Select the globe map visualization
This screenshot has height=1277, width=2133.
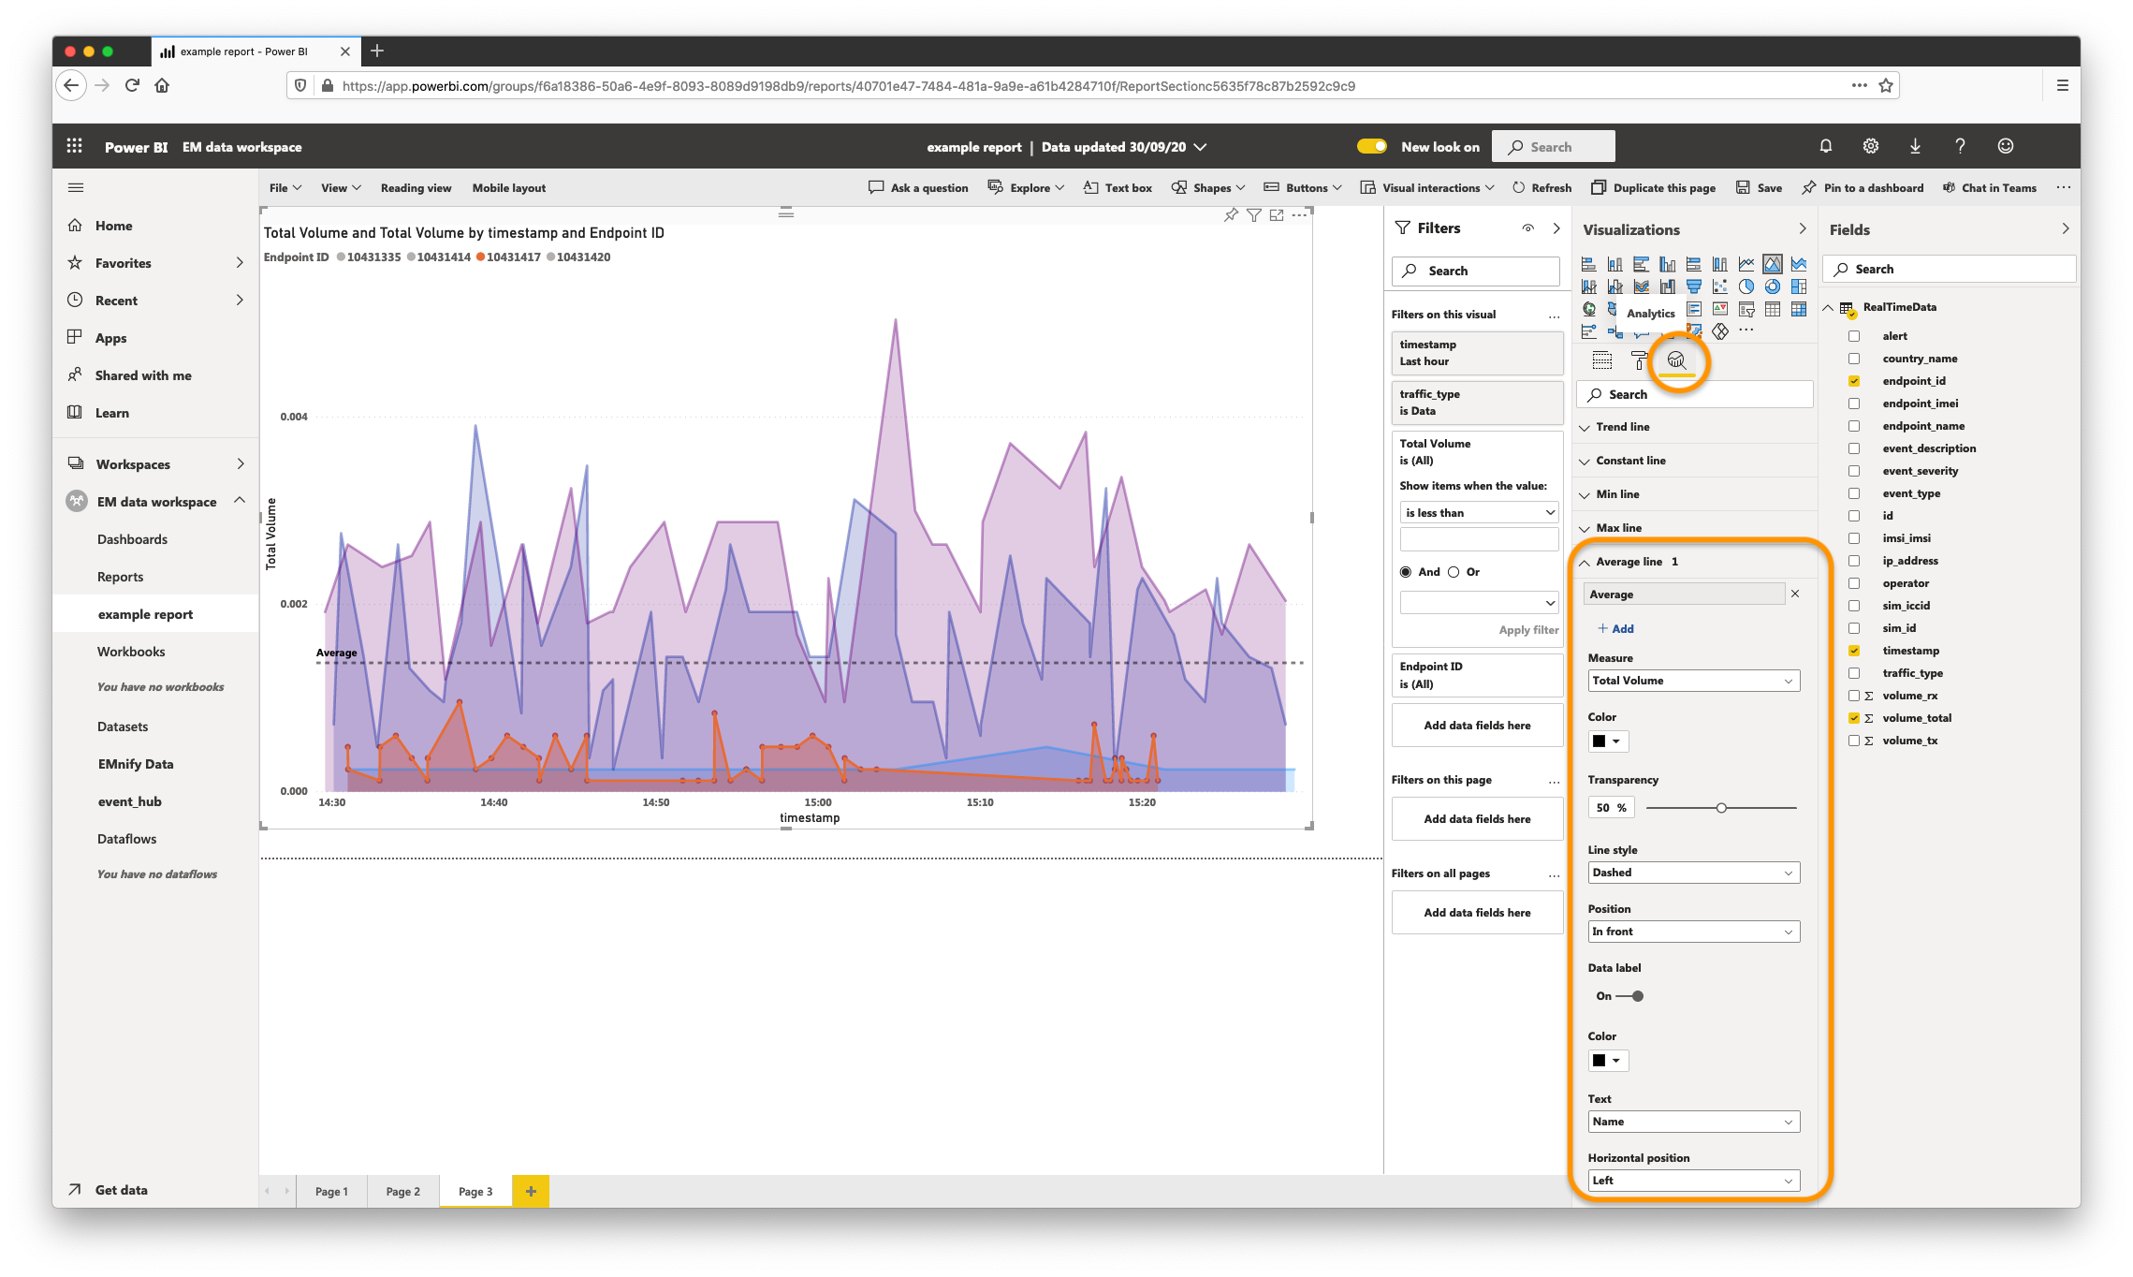(x=1589, y=309)
